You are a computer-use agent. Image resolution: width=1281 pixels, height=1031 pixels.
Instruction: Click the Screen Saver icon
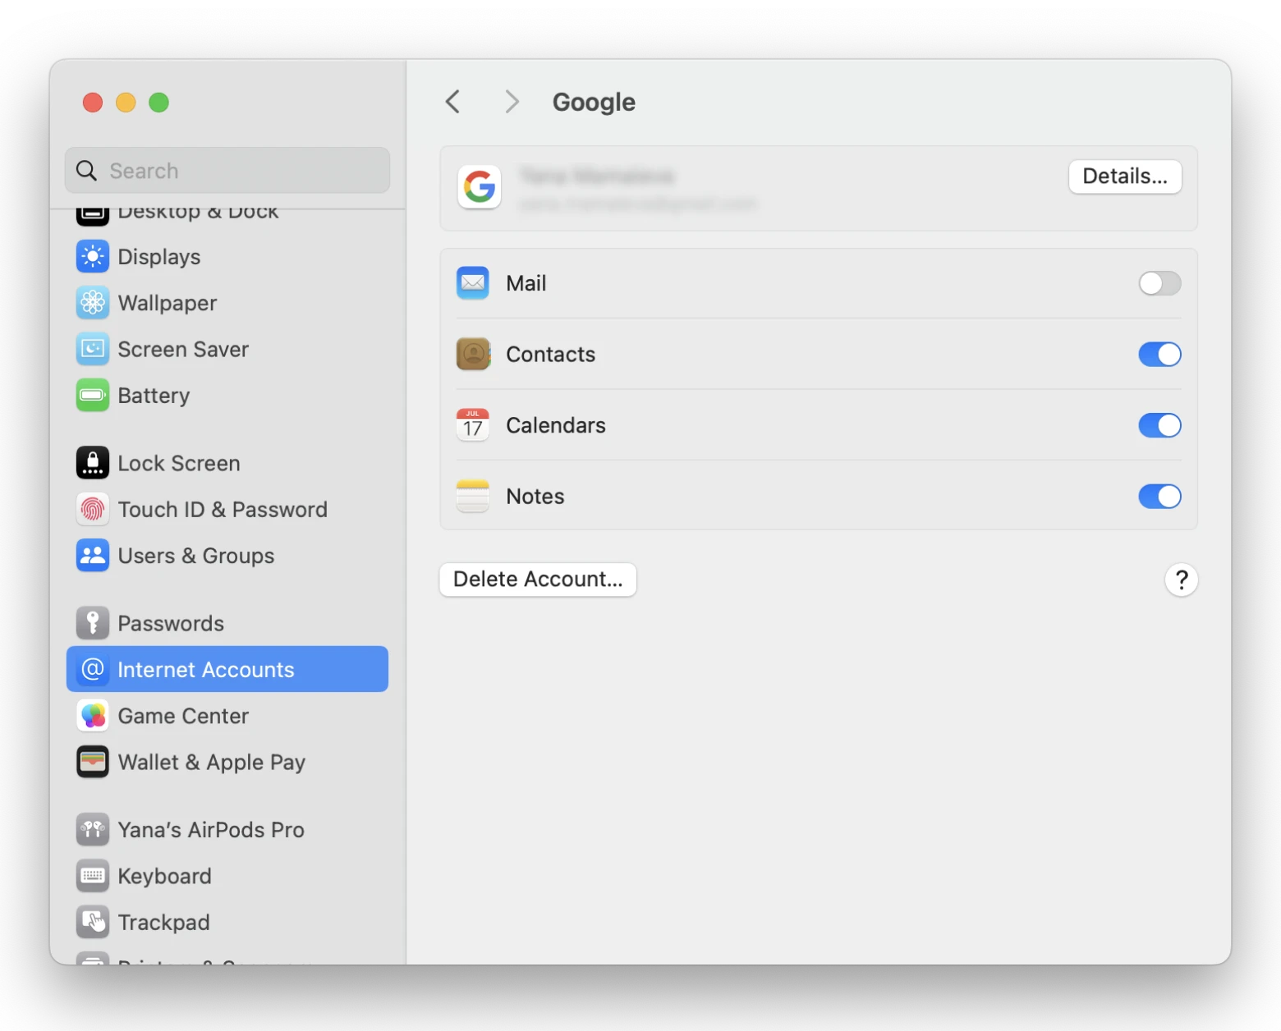[93, 349]
